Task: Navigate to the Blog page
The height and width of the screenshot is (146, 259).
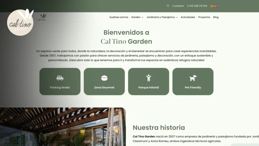Action: click(x=216, y=17)
